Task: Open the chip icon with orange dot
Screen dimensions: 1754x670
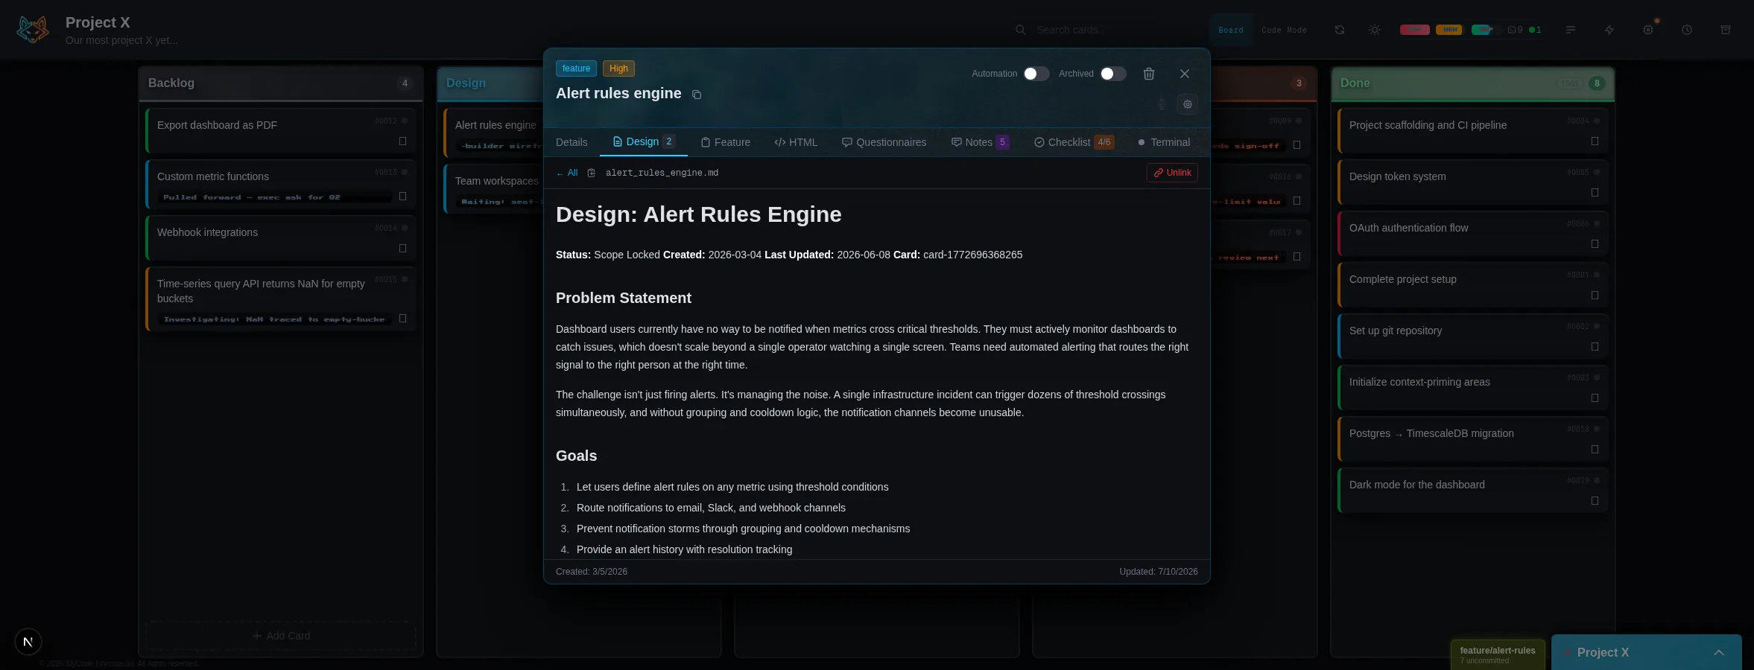Action: tap(1648, 30)
